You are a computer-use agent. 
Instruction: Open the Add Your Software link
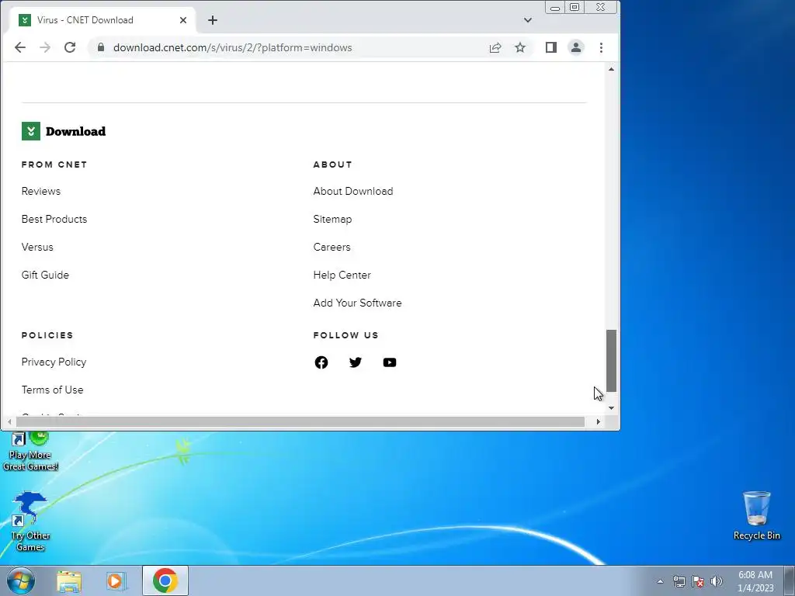point(357,303)
